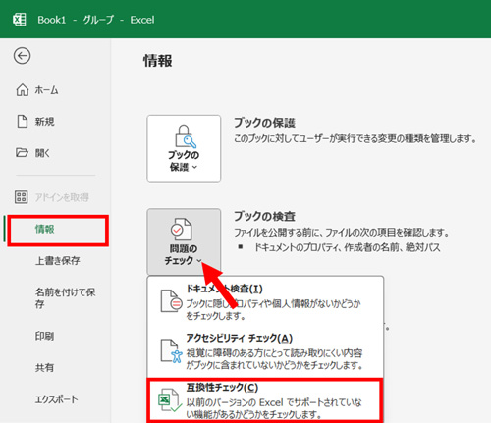Viewport: 491px width, 423px height.
Task: Open the 新規 backstage tab
Action: tap(56, 122)
